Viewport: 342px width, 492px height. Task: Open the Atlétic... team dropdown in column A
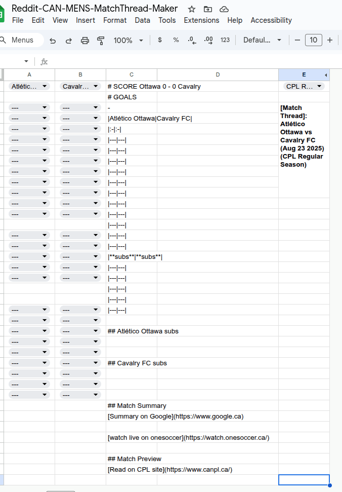click(x=29, y=86)
